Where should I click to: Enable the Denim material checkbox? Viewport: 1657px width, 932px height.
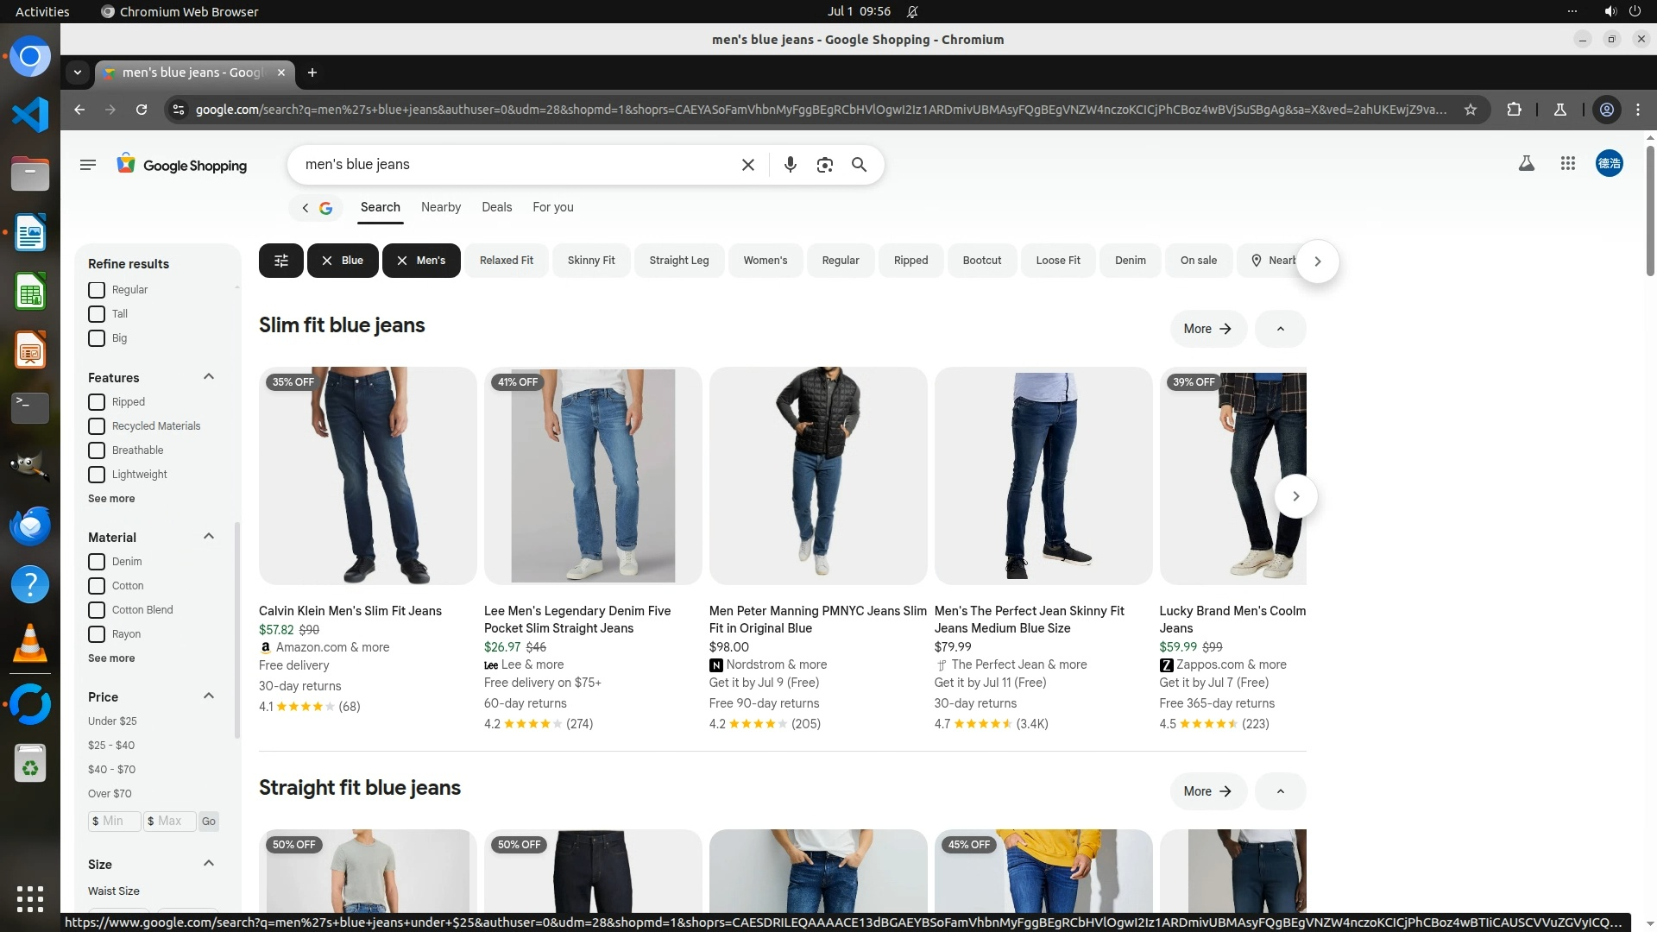pos(97,562)
